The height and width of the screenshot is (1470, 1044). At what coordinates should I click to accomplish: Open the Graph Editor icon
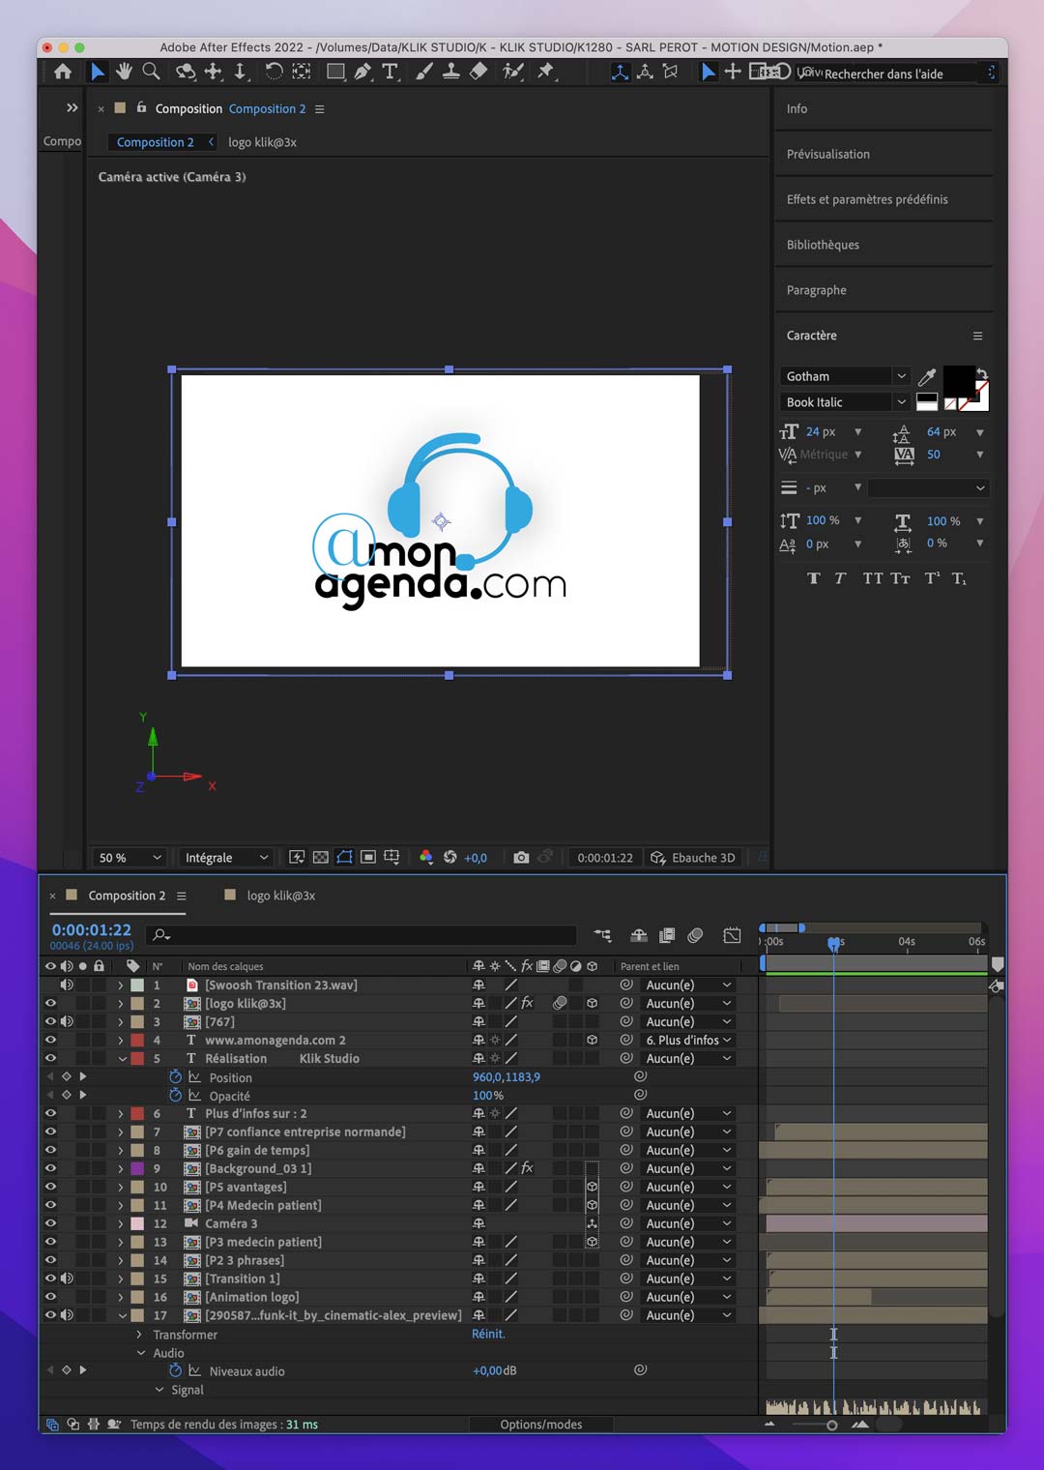coord(732,935)
